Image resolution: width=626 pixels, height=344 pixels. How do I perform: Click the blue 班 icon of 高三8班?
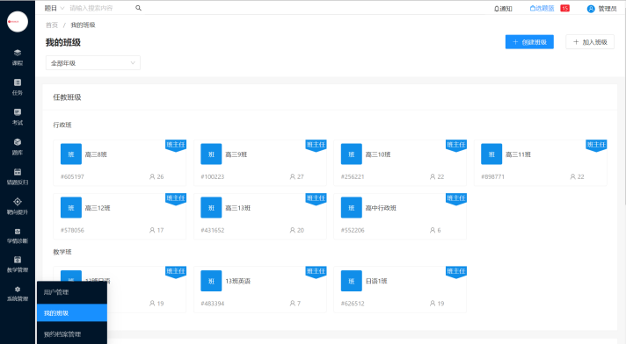pyautogui.click(x=71, y=154)
